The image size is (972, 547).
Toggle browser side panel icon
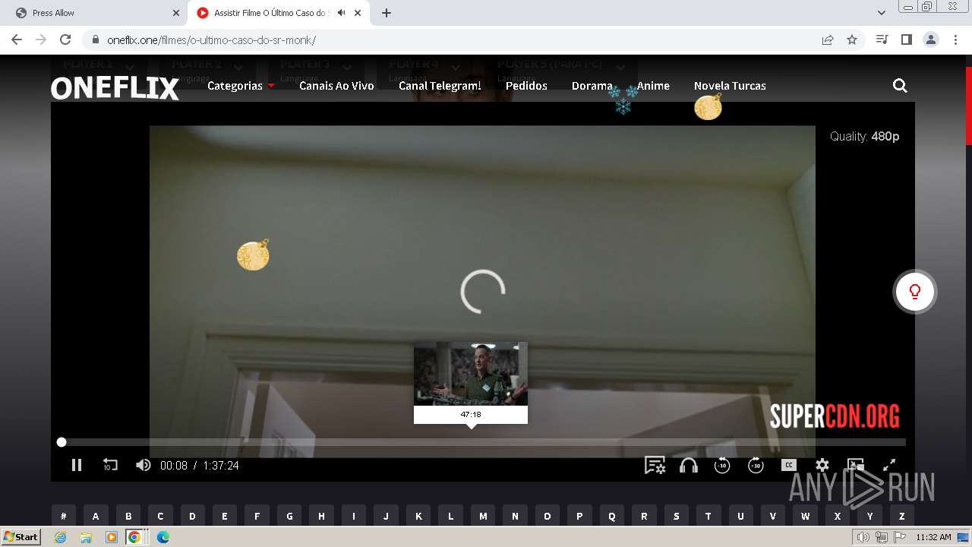906,40
